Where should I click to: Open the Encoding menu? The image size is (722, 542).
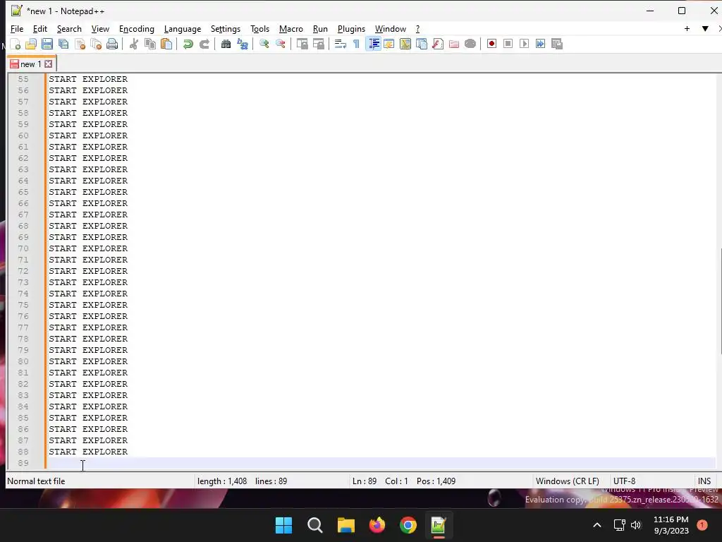pyautogui.click(x=136, y=28)
